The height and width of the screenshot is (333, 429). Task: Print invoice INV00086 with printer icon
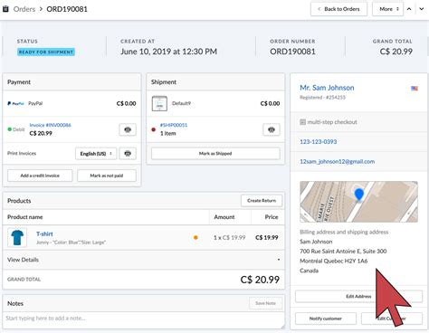click(128, 129)
